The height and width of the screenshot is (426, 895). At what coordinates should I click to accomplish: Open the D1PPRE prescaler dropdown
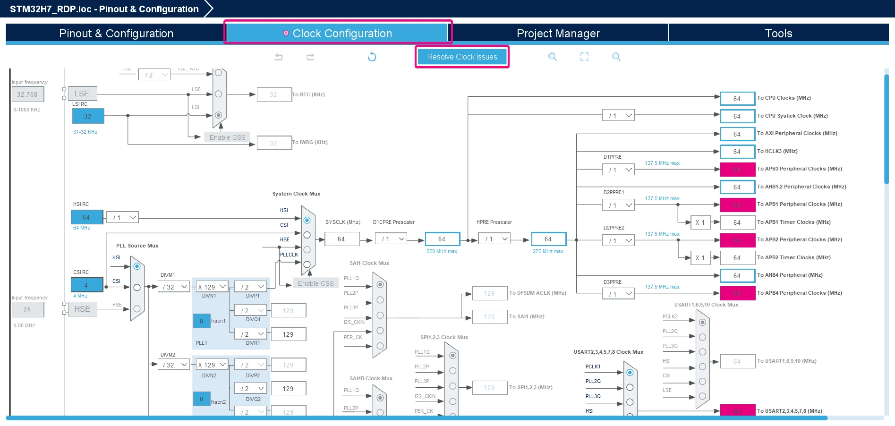click(x=618, y=170)
